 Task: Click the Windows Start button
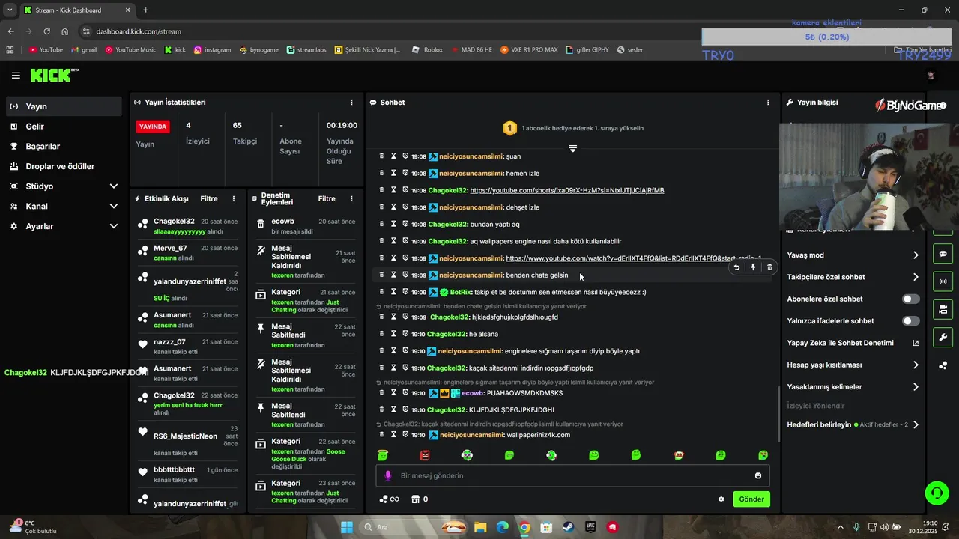click(347, 527)
